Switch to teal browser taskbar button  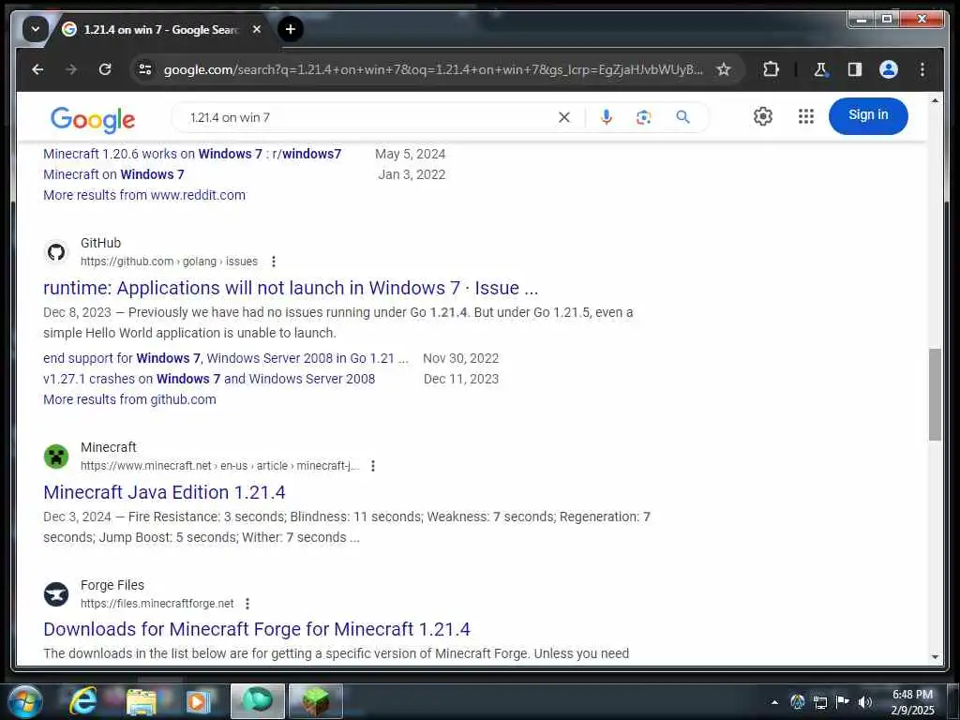pos(258,701)
